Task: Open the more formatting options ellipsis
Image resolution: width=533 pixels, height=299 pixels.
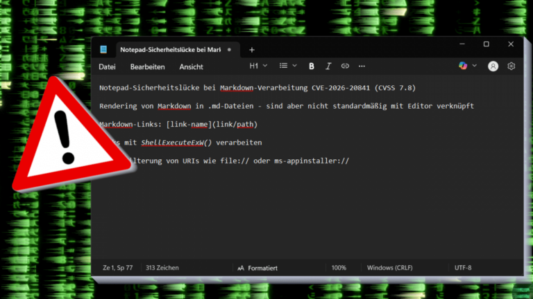Action: tap(362, 66)
